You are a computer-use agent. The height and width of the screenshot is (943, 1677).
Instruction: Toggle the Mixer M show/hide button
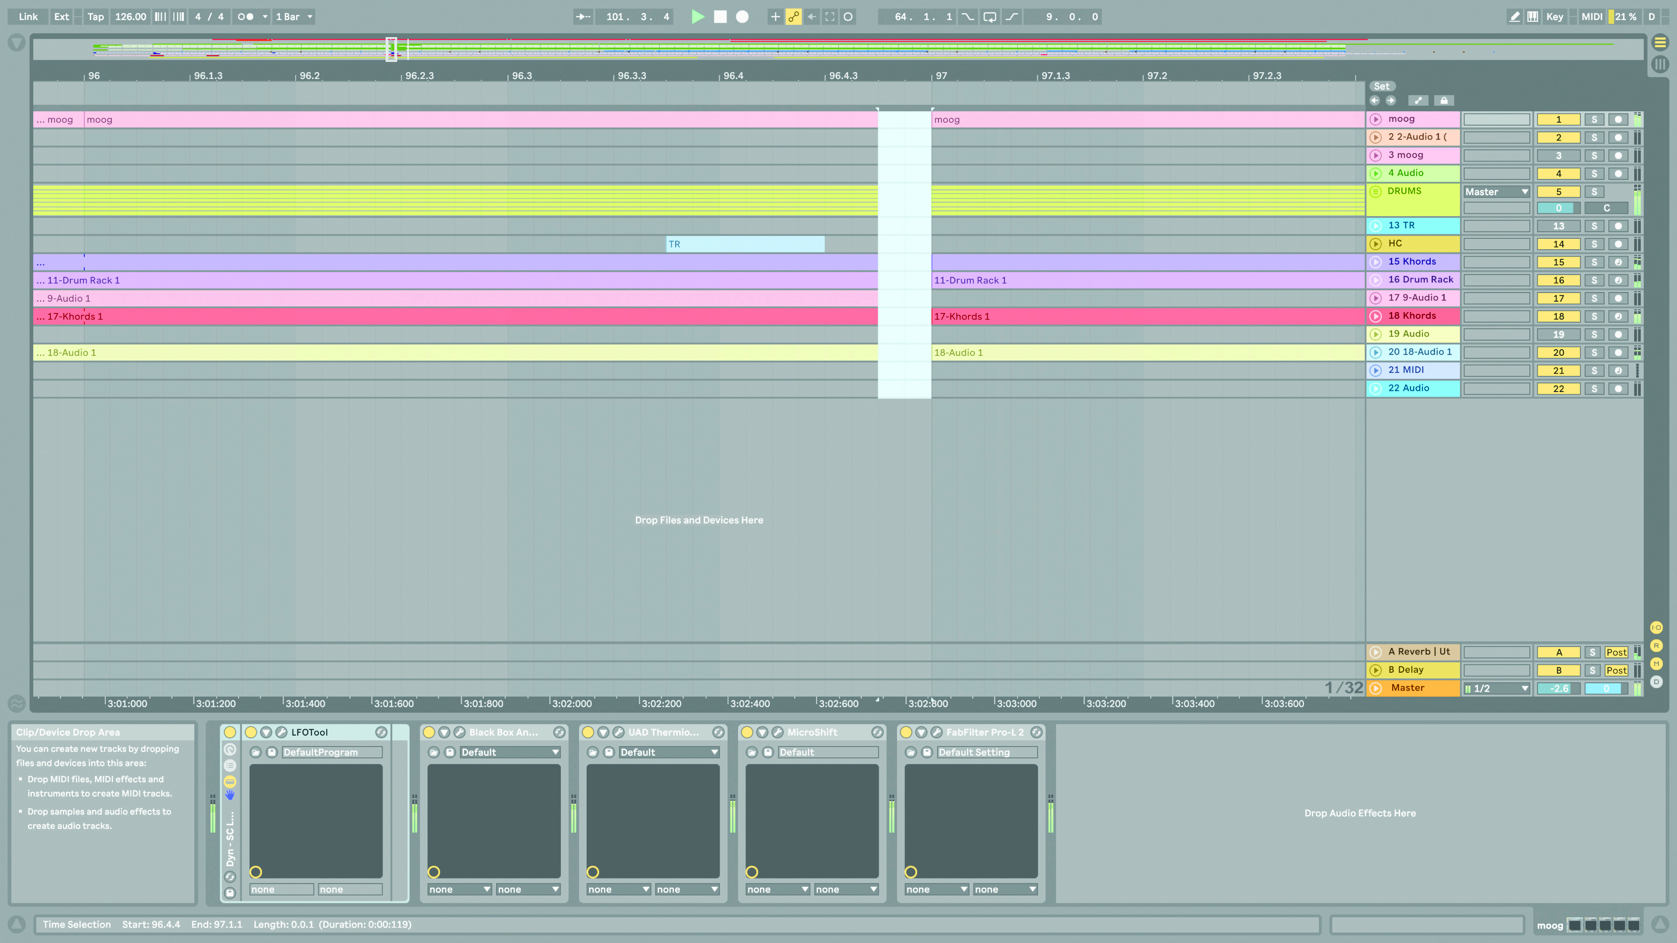(x=1657, y=664)
